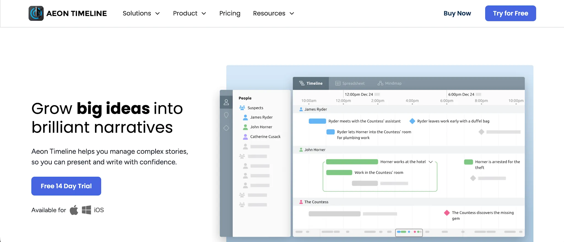Select the location pin sidebar icon
The image size is (564, 242).
click(x=226, y=115)
